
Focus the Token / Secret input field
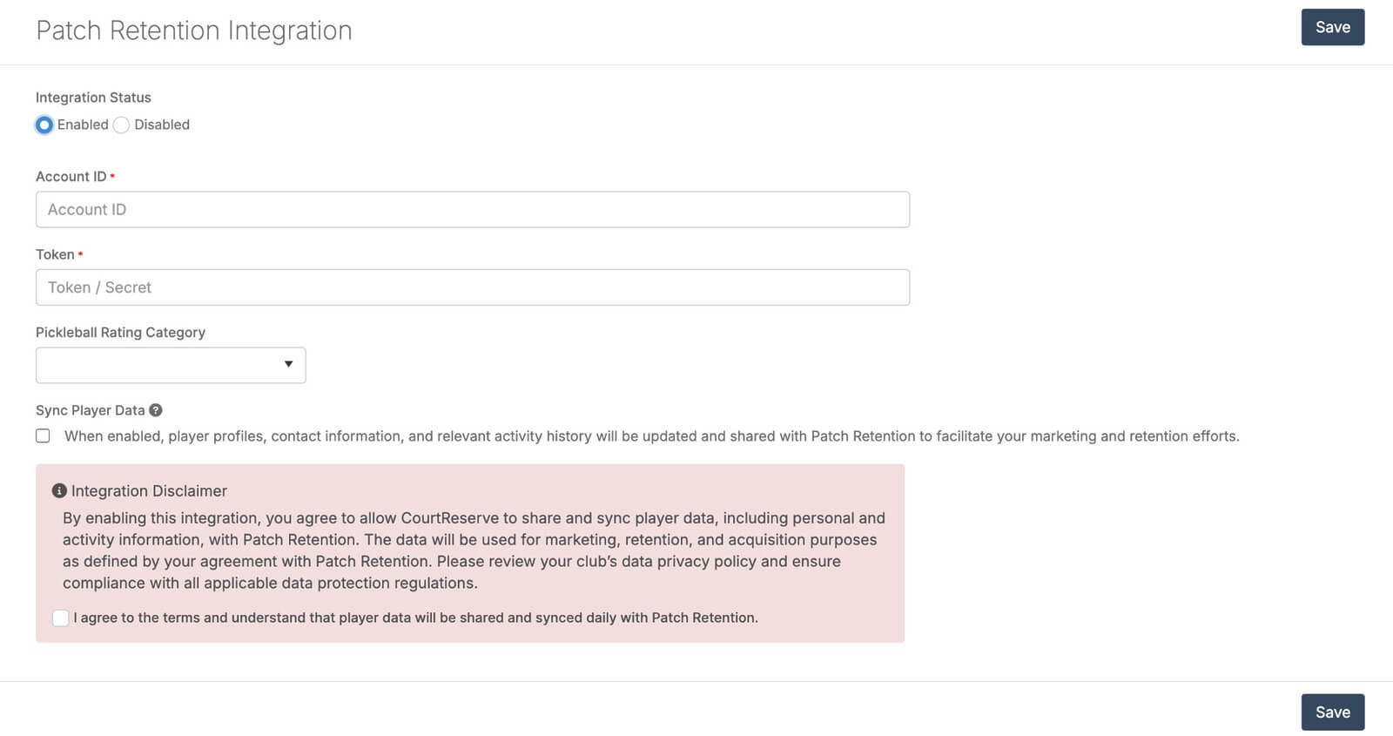472,287
